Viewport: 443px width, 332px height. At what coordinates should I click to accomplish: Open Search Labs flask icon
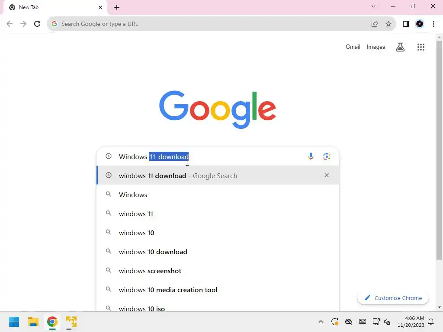tap(400, 47)
